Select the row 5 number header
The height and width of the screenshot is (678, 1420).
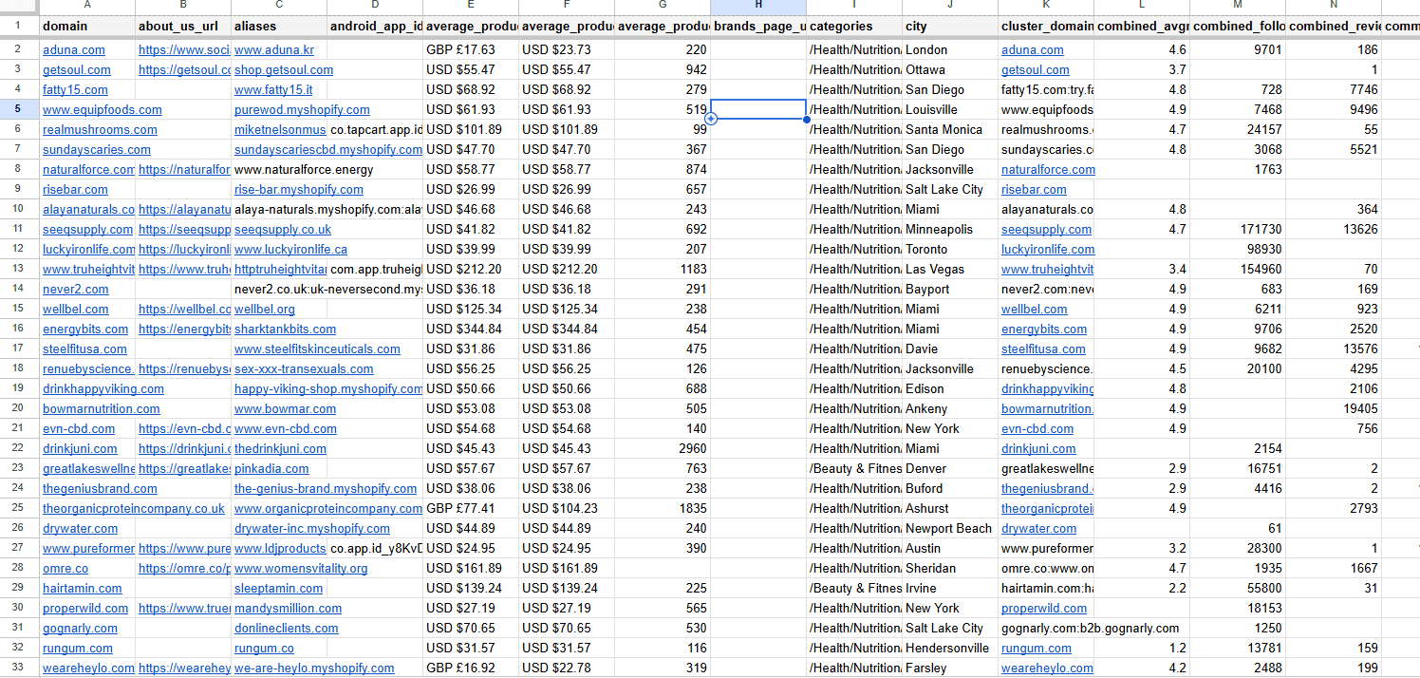point(19,109)
